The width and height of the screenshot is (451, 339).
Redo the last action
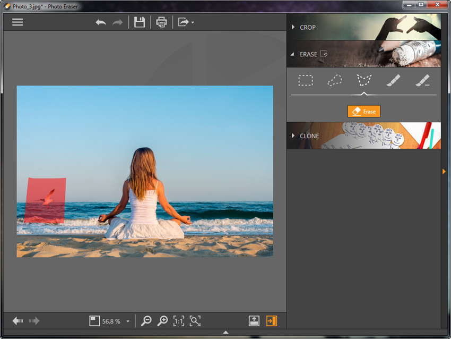tap(117, 22)
